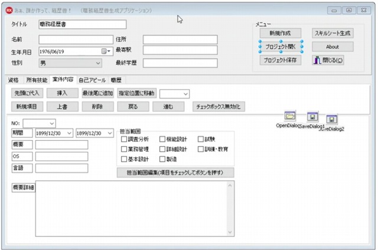Click the 上書 button
Screen dimensions: 378x250
point(63,107)
